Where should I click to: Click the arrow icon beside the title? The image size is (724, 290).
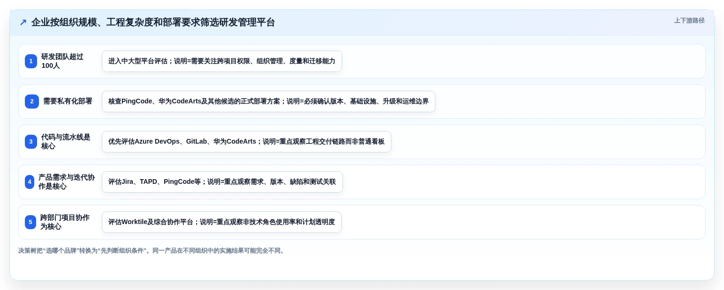(23, 22)
